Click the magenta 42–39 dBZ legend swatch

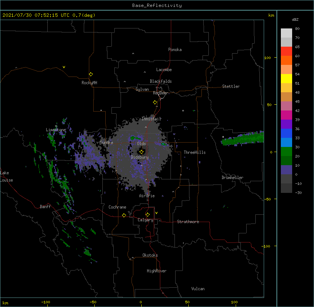(x=286, y=115)
